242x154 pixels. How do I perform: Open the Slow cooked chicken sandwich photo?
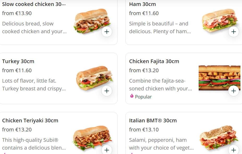click(91, 21)
